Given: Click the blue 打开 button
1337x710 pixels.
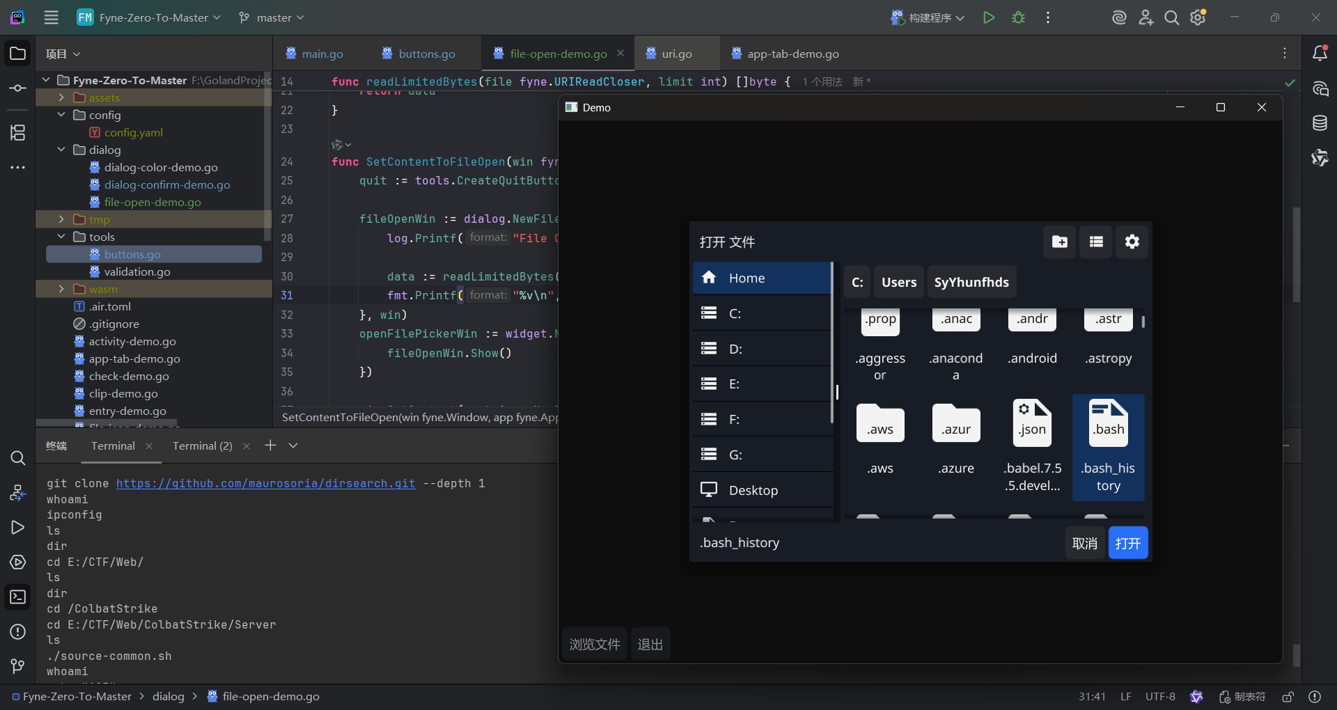Looking at the screenshot, I should click(x=1127, y=543).
